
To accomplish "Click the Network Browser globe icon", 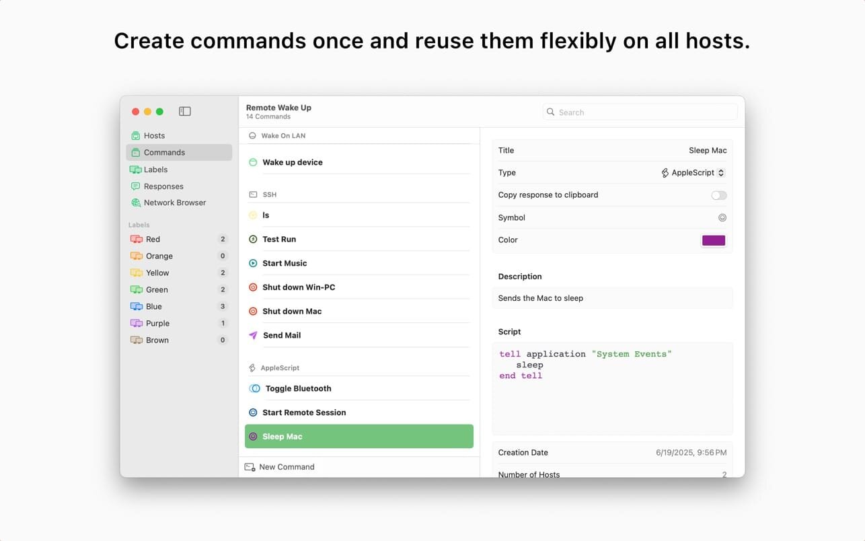I will [x=135, y=203].
